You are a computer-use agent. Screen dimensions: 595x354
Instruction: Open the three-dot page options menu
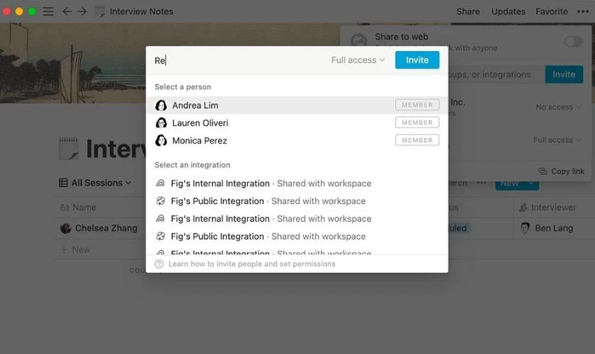[583, 11]
